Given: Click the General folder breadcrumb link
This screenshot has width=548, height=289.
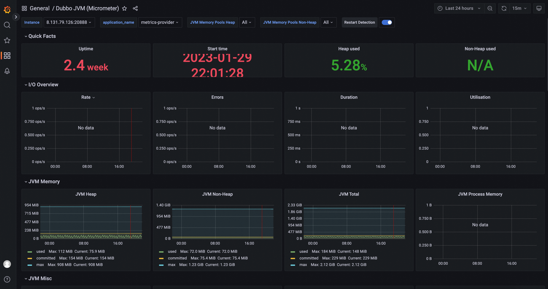Looking at the screenshot, I should pos(39,9).
